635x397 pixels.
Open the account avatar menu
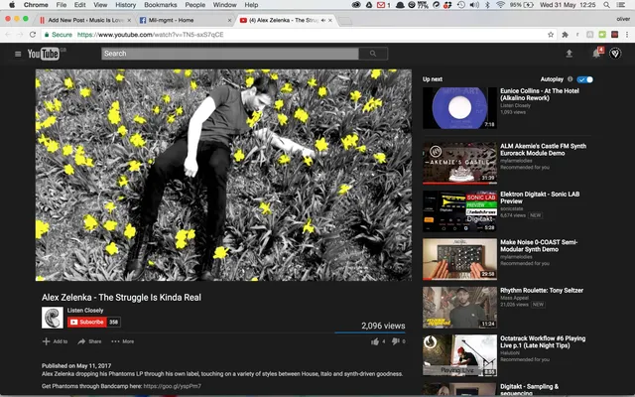click(615, 54)
